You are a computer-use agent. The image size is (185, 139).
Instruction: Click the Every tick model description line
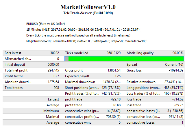(78, 35)
